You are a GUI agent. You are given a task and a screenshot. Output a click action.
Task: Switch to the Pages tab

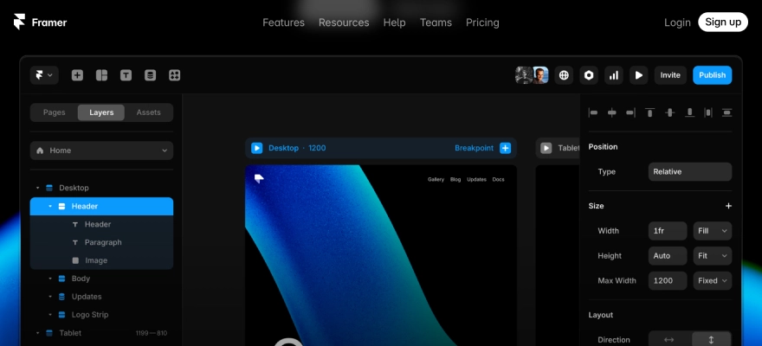[x=54, y=112]
